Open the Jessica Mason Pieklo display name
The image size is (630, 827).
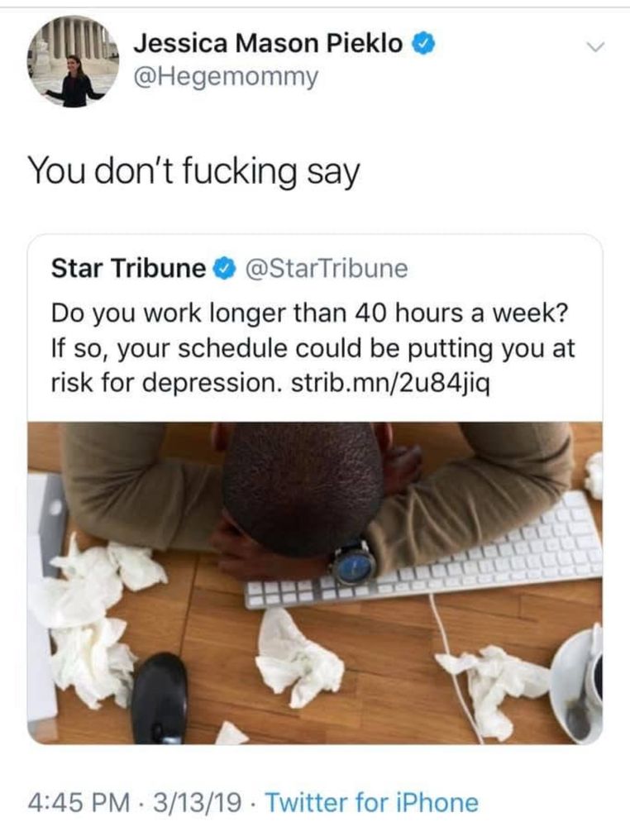tap(269, 43)
